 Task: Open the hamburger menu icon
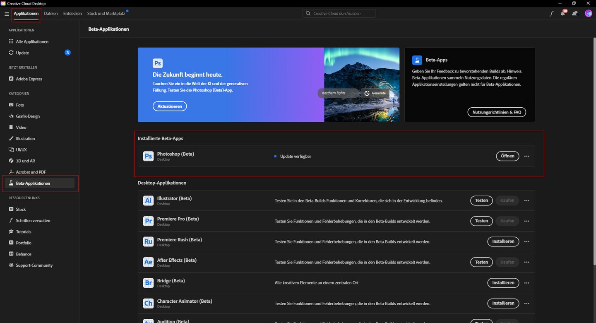[x=7, y=14]
